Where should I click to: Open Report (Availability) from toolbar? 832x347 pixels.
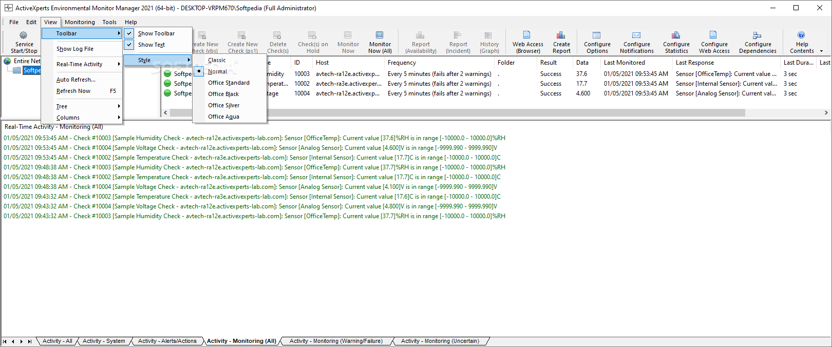click(x=420, y=35)
